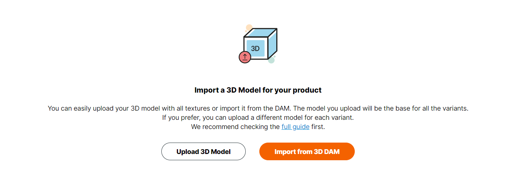Click the right side face of cube
Screen dimensions: 522x190
(273, 44)
